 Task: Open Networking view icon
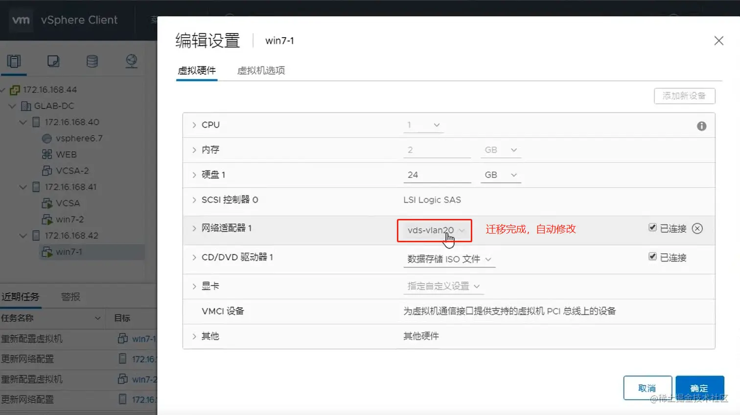click(131, 61)
